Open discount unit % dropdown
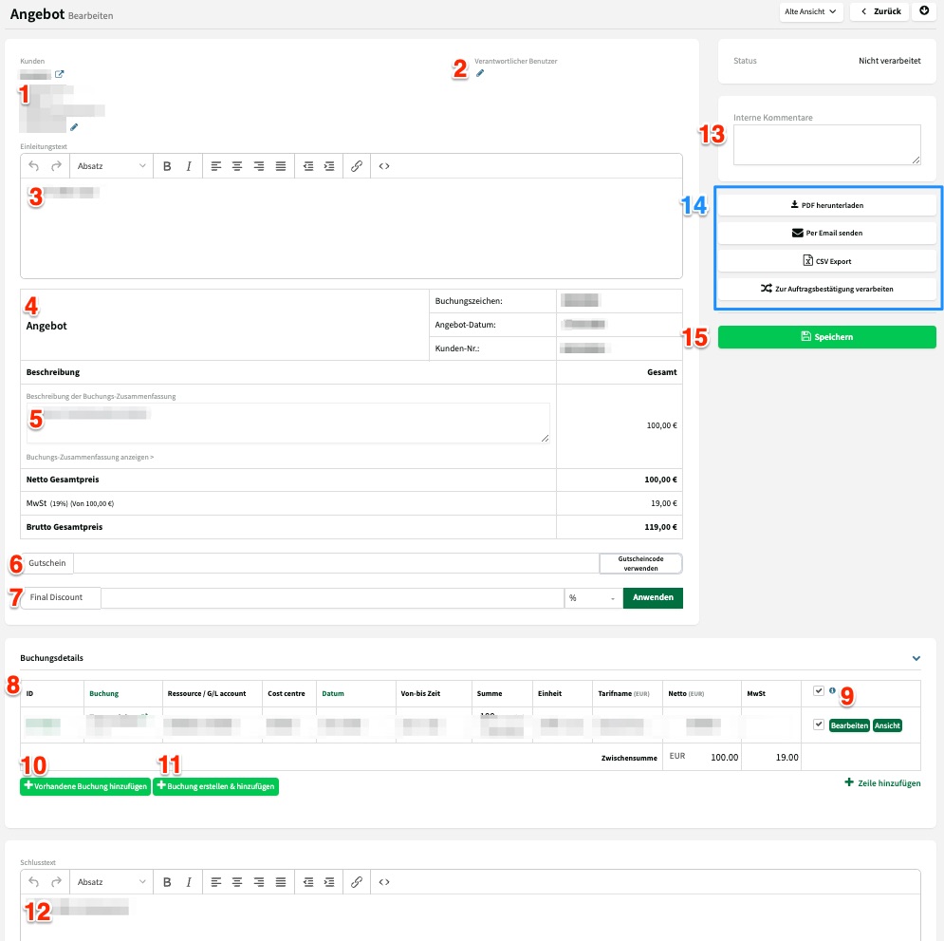The height and width of the screenshot is (941, 944). (x=593, y=597)
